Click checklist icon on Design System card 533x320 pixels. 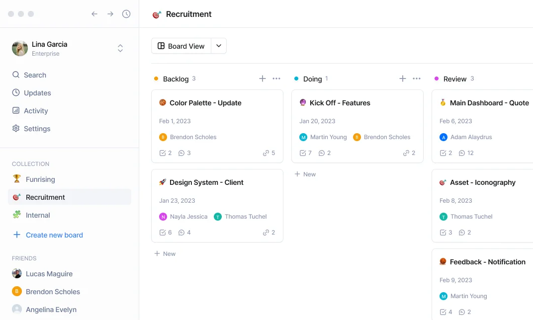click(x=163, y=233)
